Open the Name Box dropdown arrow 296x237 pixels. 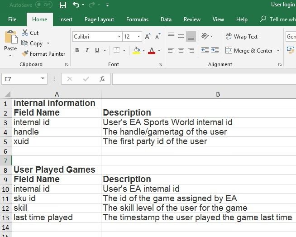43,79
